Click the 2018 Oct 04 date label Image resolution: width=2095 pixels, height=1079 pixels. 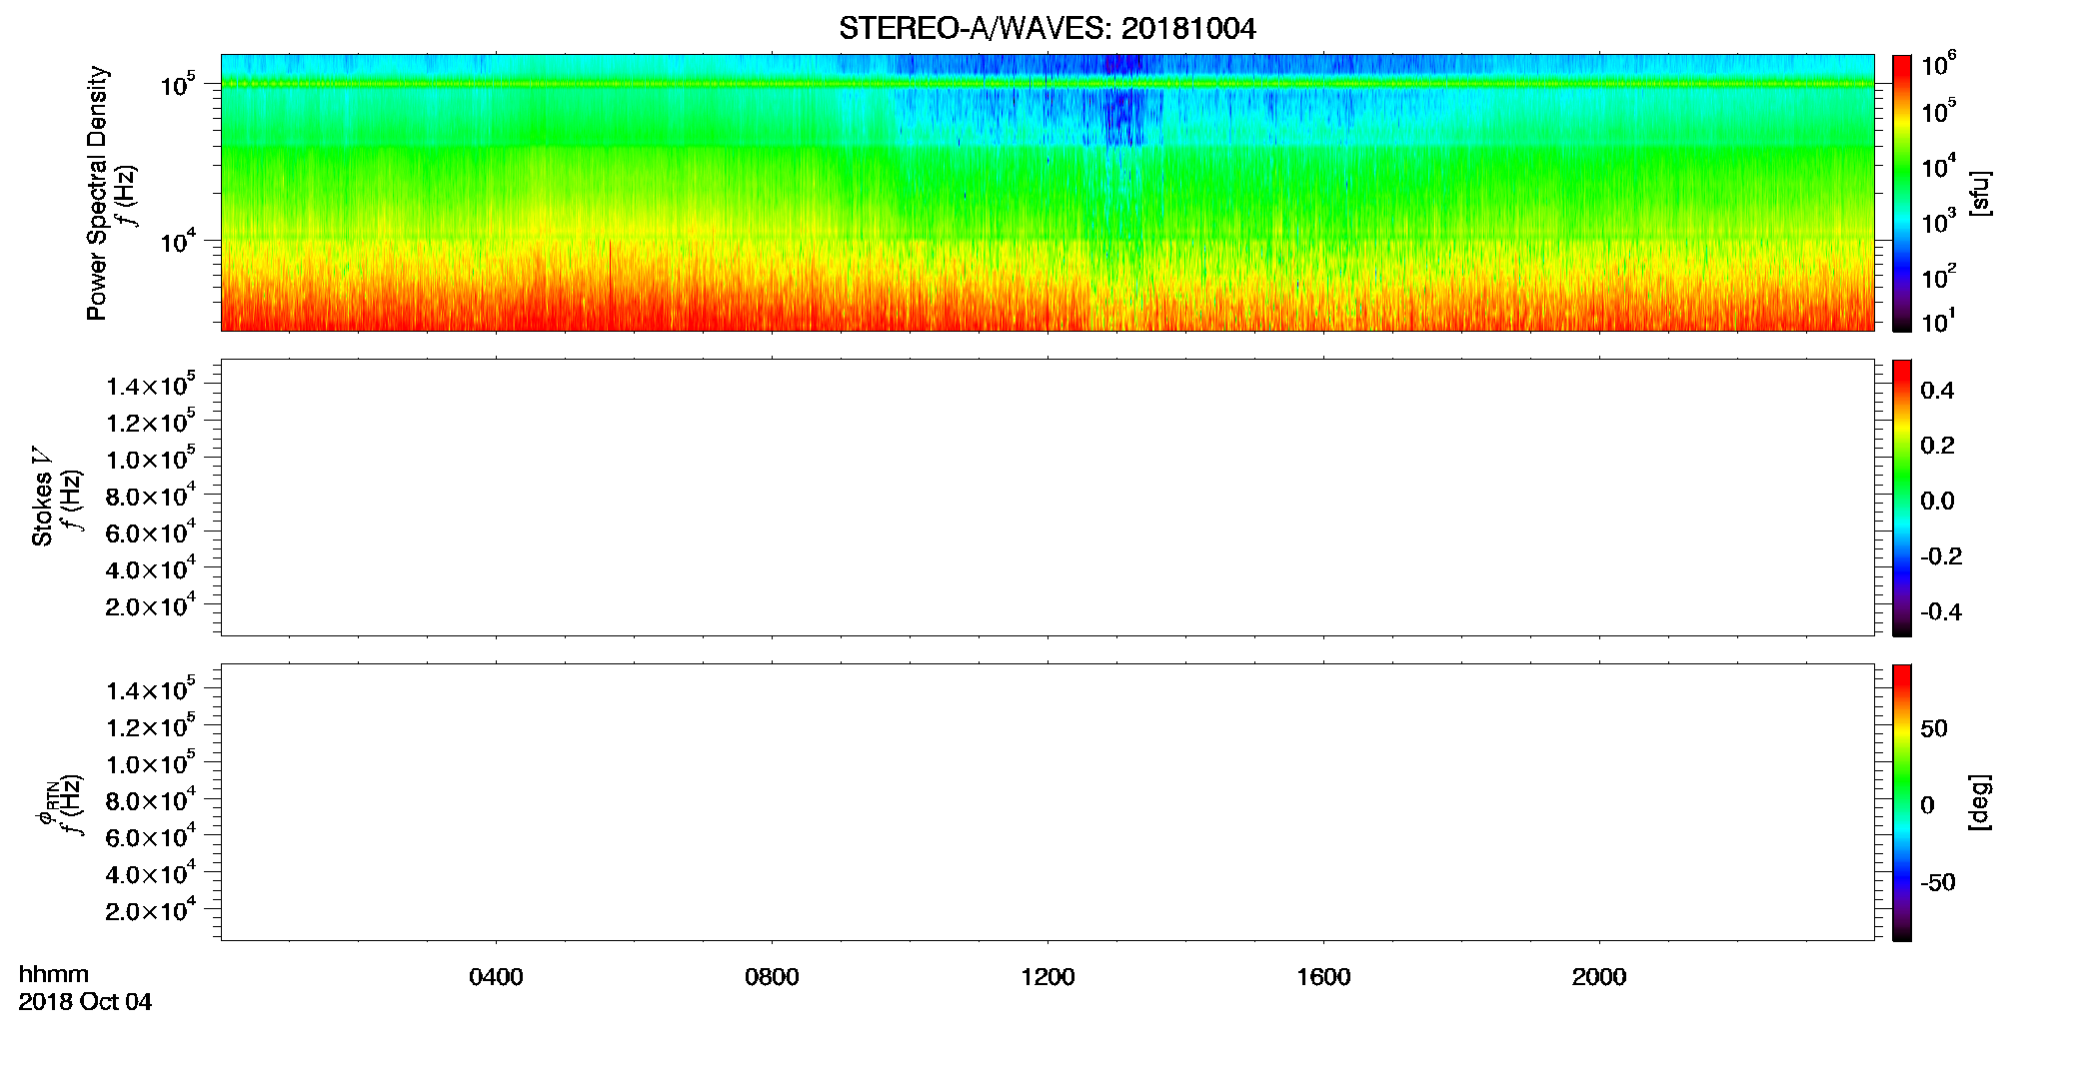[x=85, y=1002]
